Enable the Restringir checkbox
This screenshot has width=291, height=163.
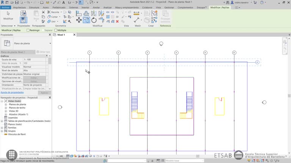coord(28,30)
